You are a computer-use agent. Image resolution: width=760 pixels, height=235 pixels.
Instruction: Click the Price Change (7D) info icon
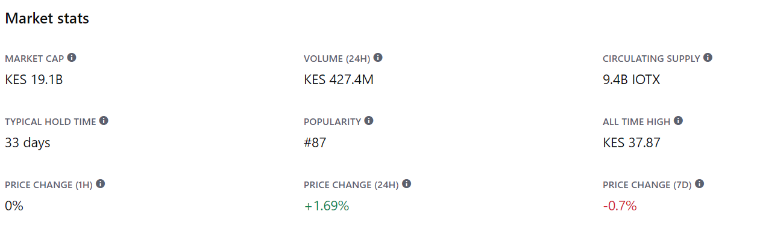click(x=699, y=184)
